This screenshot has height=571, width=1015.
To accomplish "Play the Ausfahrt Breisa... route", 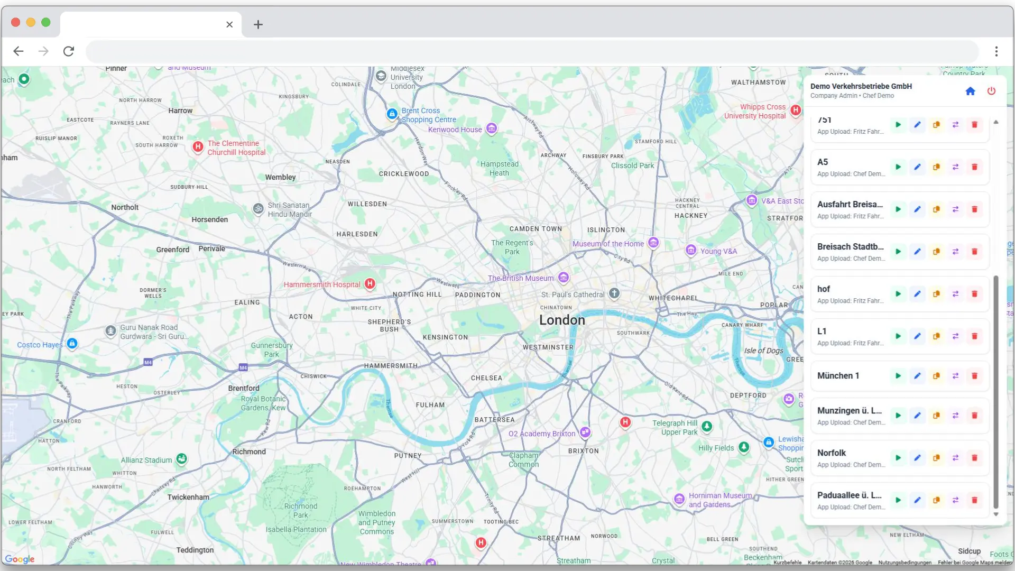I will click(x=898, y=209).
